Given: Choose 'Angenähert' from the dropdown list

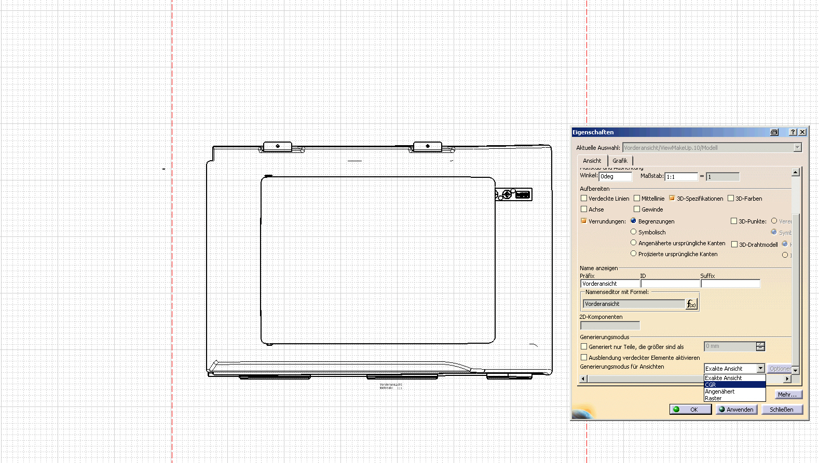Looking at the screenshot, I should [734, 391].
